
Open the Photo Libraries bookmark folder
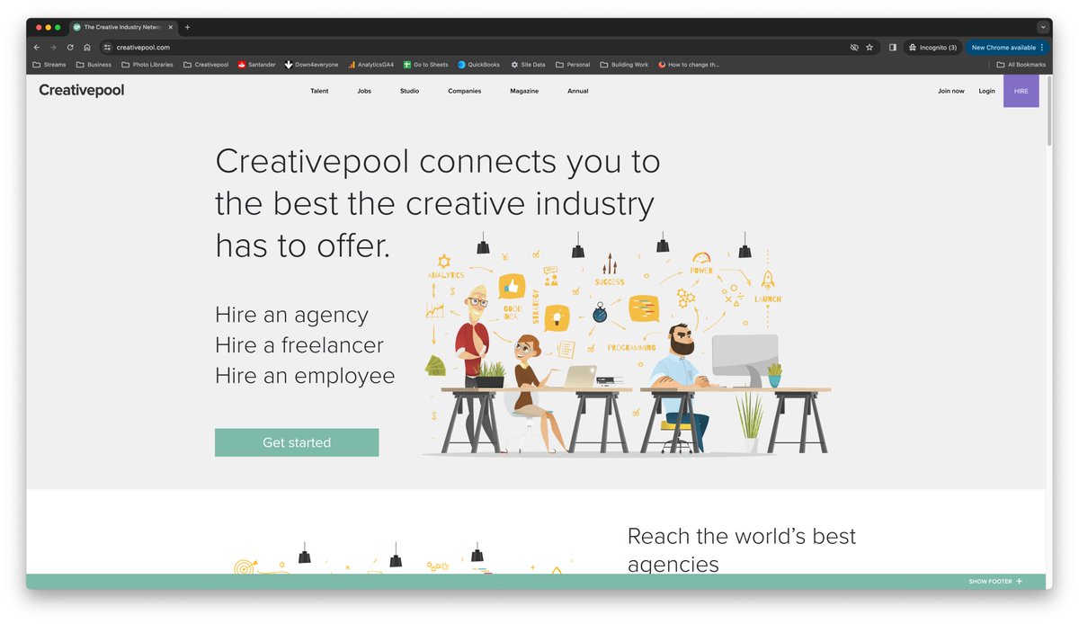pyautogui.click(x=147, y=65)
